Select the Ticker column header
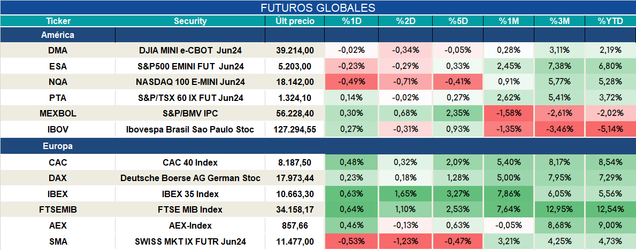 58,21
